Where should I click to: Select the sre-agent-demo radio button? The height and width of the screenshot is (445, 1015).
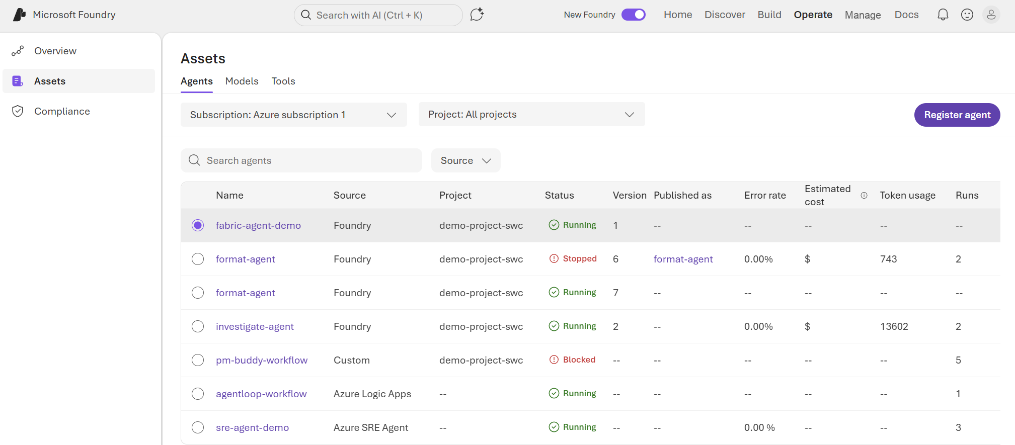(198, 427)
